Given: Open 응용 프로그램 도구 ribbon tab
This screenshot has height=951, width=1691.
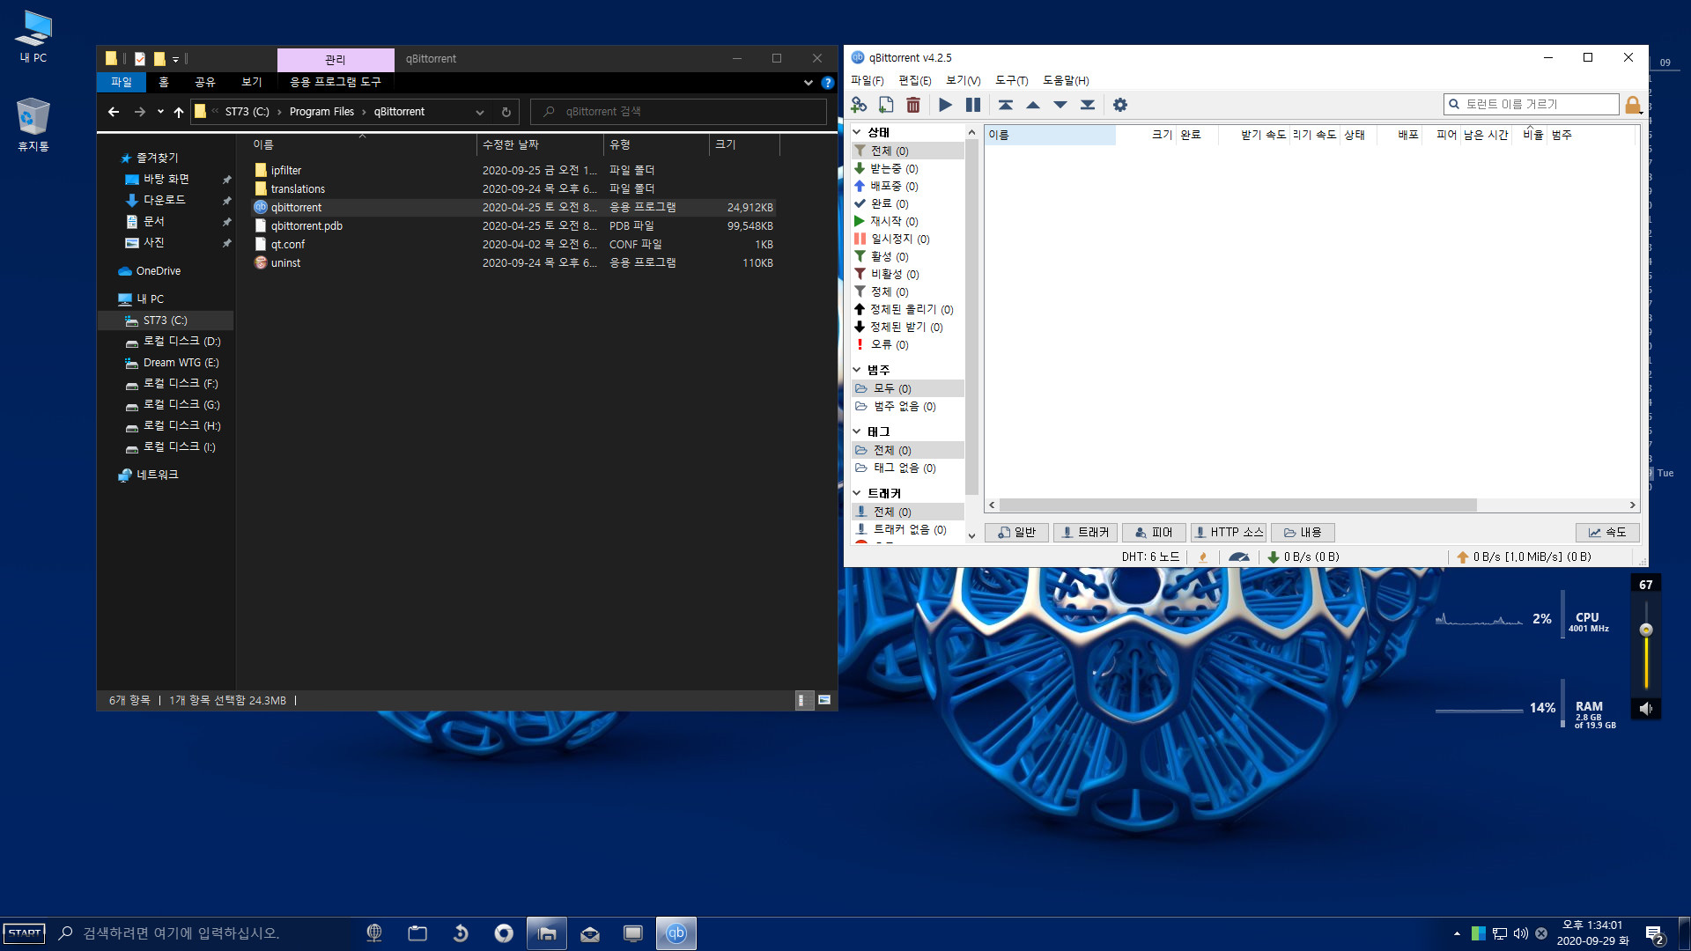Looking at the screenshot, I should click(x=336, y=82).
